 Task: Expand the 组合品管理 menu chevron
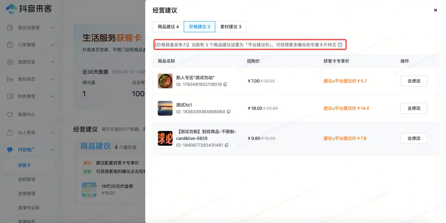[x=52, y=27]
